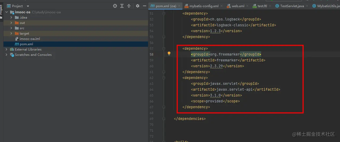Click the Collapse All icon in Project panel
Image resolution: width=340 pixels, height=142 pixels.
(129, 6)
